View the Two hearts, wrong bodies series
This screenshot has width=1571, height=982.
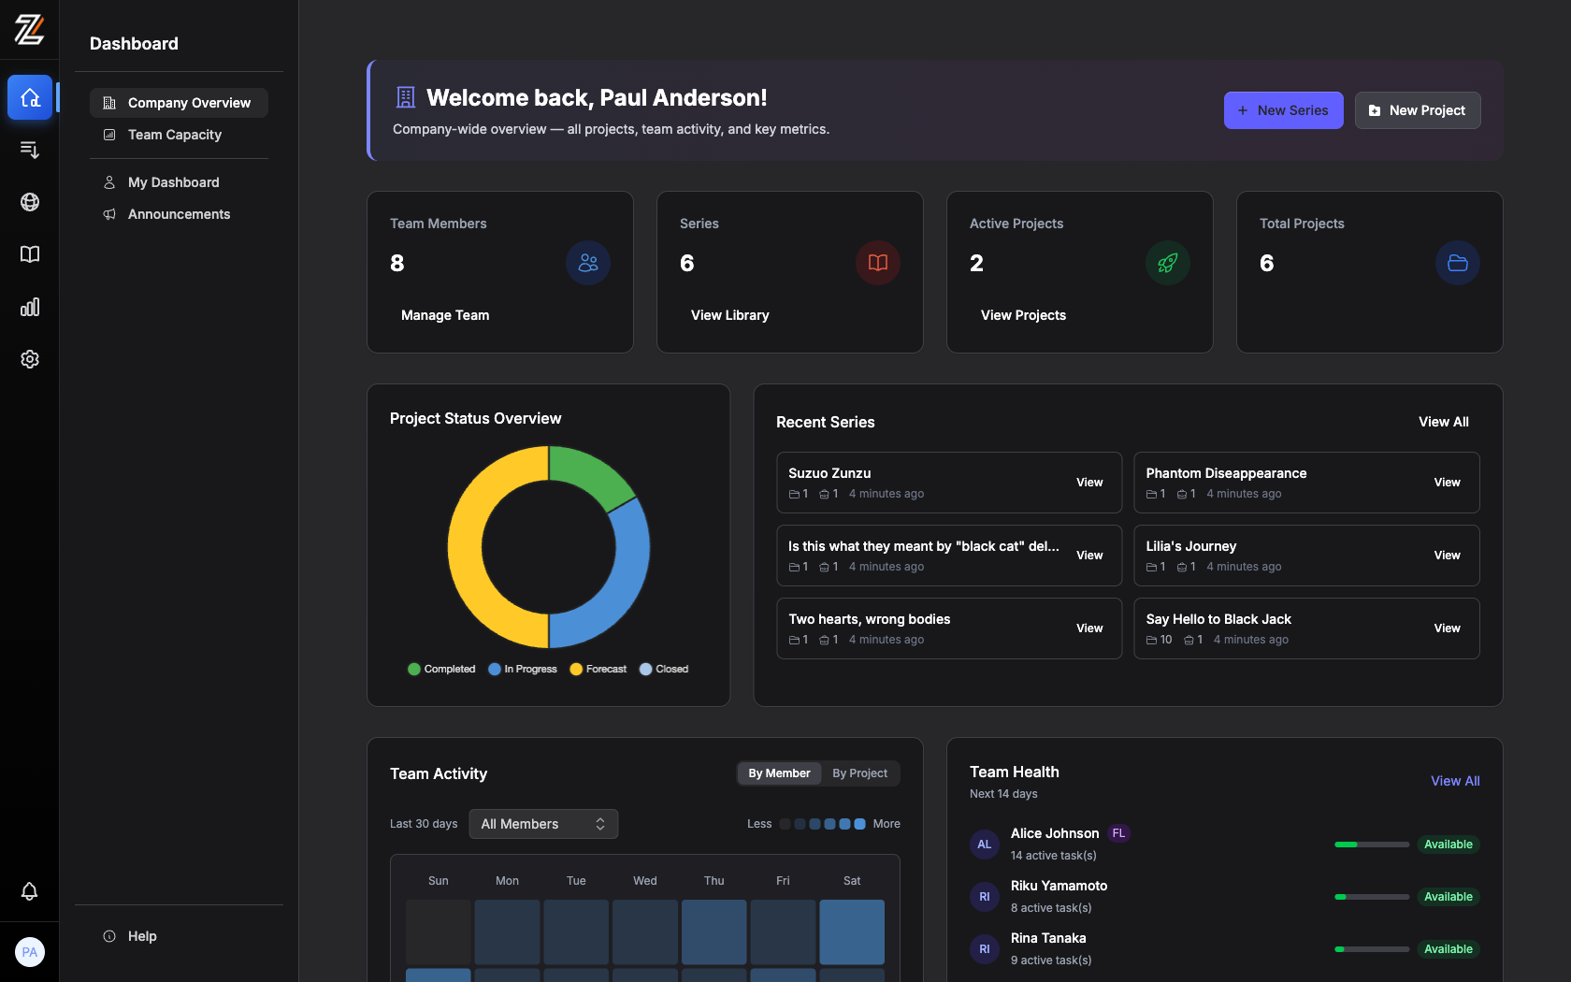pyautogui.click(x=1089, y=628)
